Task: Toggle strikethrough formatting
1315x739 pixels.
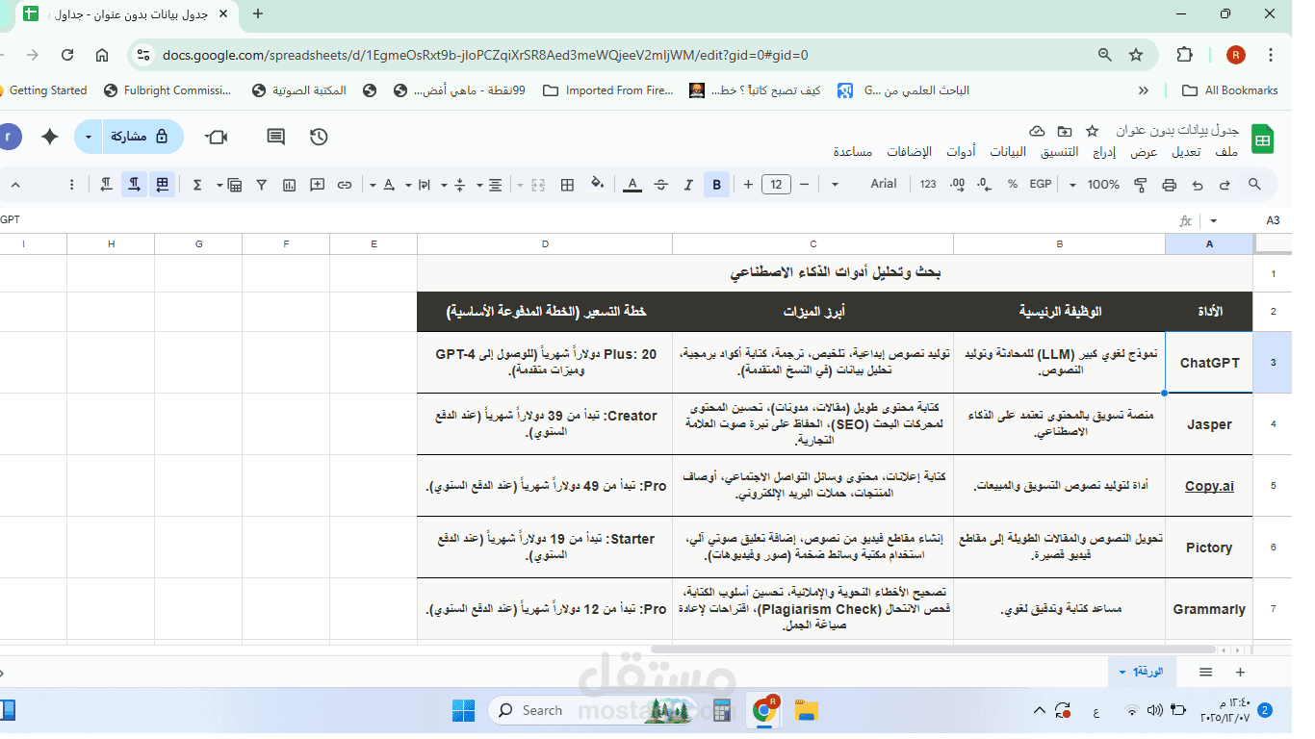Action: point(660,185)
